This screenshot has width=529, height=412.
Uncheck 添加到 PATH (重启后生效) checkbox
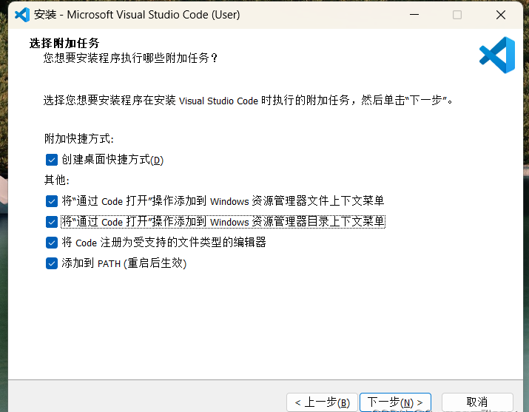(x=52, y=263)
